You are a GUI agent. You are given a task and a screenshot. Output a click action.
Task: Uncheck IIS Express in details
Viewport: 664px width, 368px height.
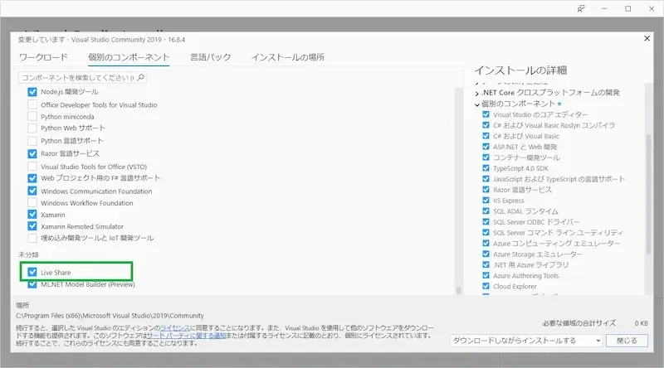pos(486,200)
